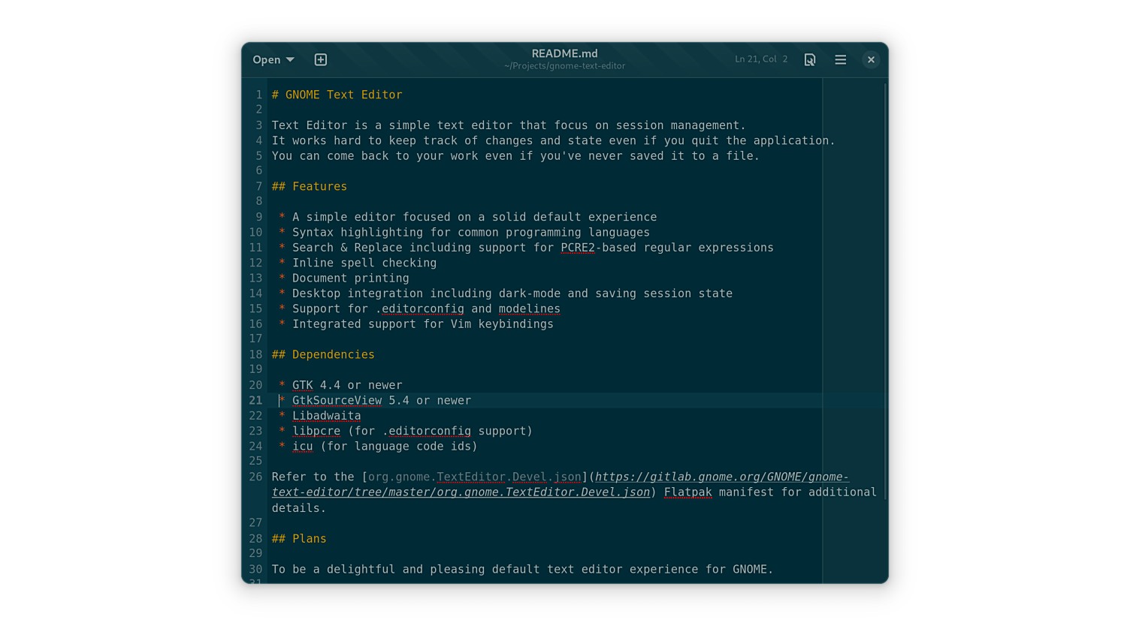1130x635 pixels.
Task: Click the '# GNOME Text Editor' heading
Action: coord(337,95)
